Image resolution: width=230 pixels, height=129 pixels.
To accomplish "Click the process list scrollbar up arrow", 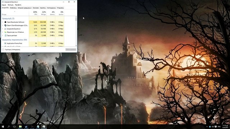I will click(76, 17).
